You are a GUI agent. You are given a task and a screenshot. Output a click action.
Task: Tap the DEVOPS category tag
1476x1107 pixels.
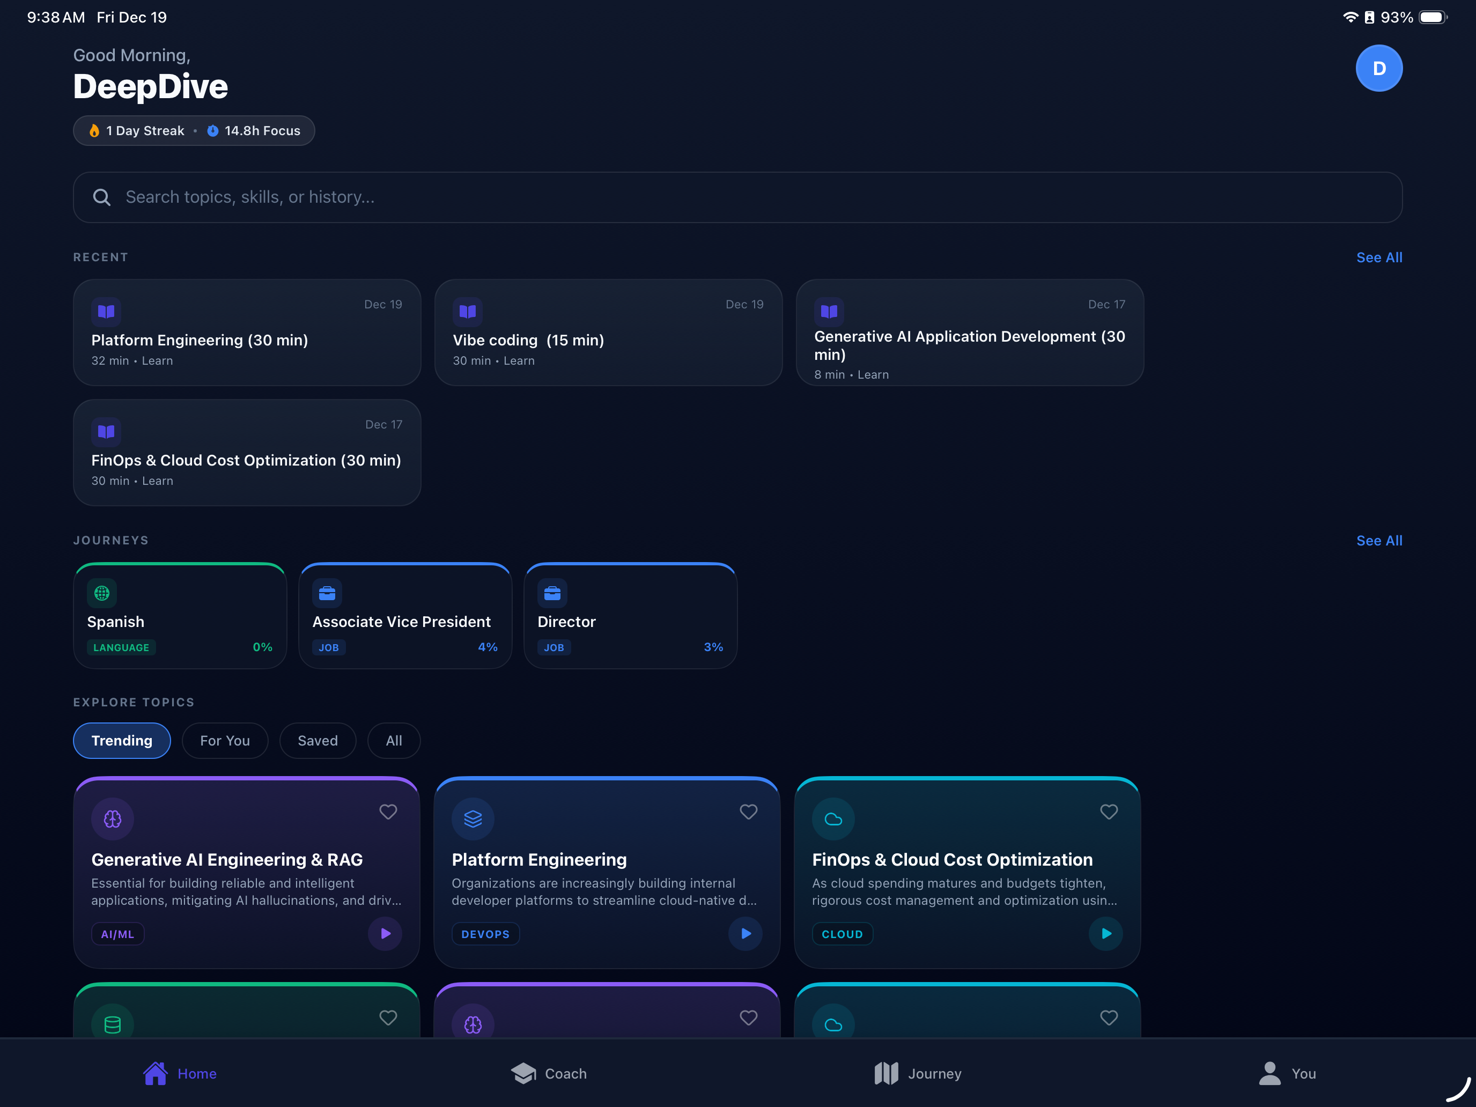[485, 934]
